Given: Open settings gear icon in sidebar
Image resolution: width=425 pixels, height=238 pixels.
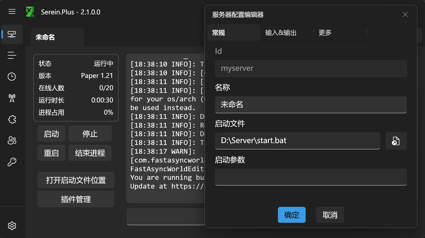Looking at the screenshot, I should (12, 226).
